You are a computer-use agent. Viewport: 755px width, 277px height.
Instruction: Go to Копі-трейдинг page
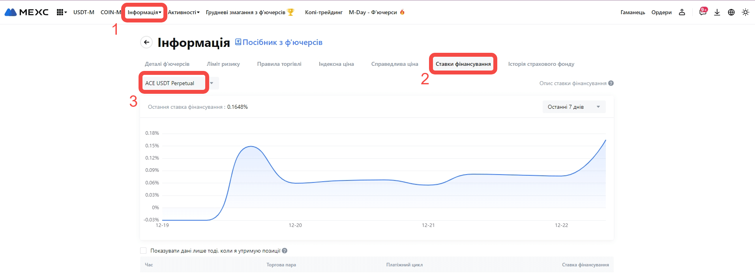324,12
